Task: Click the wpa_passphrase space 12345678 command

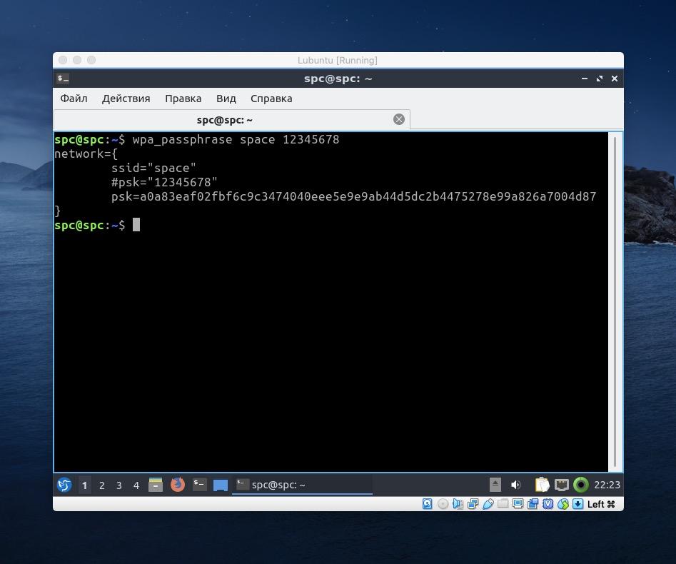Action: [236, 140]
